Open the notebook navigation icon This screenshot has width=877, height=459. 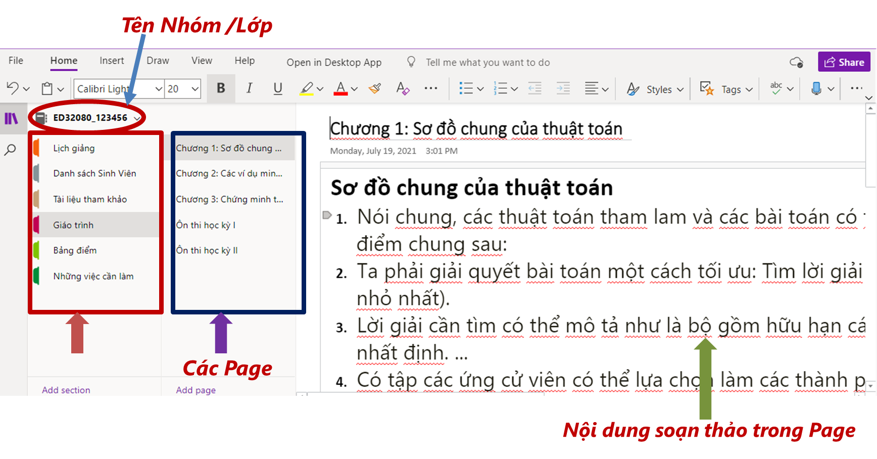[x=11, y=118]
